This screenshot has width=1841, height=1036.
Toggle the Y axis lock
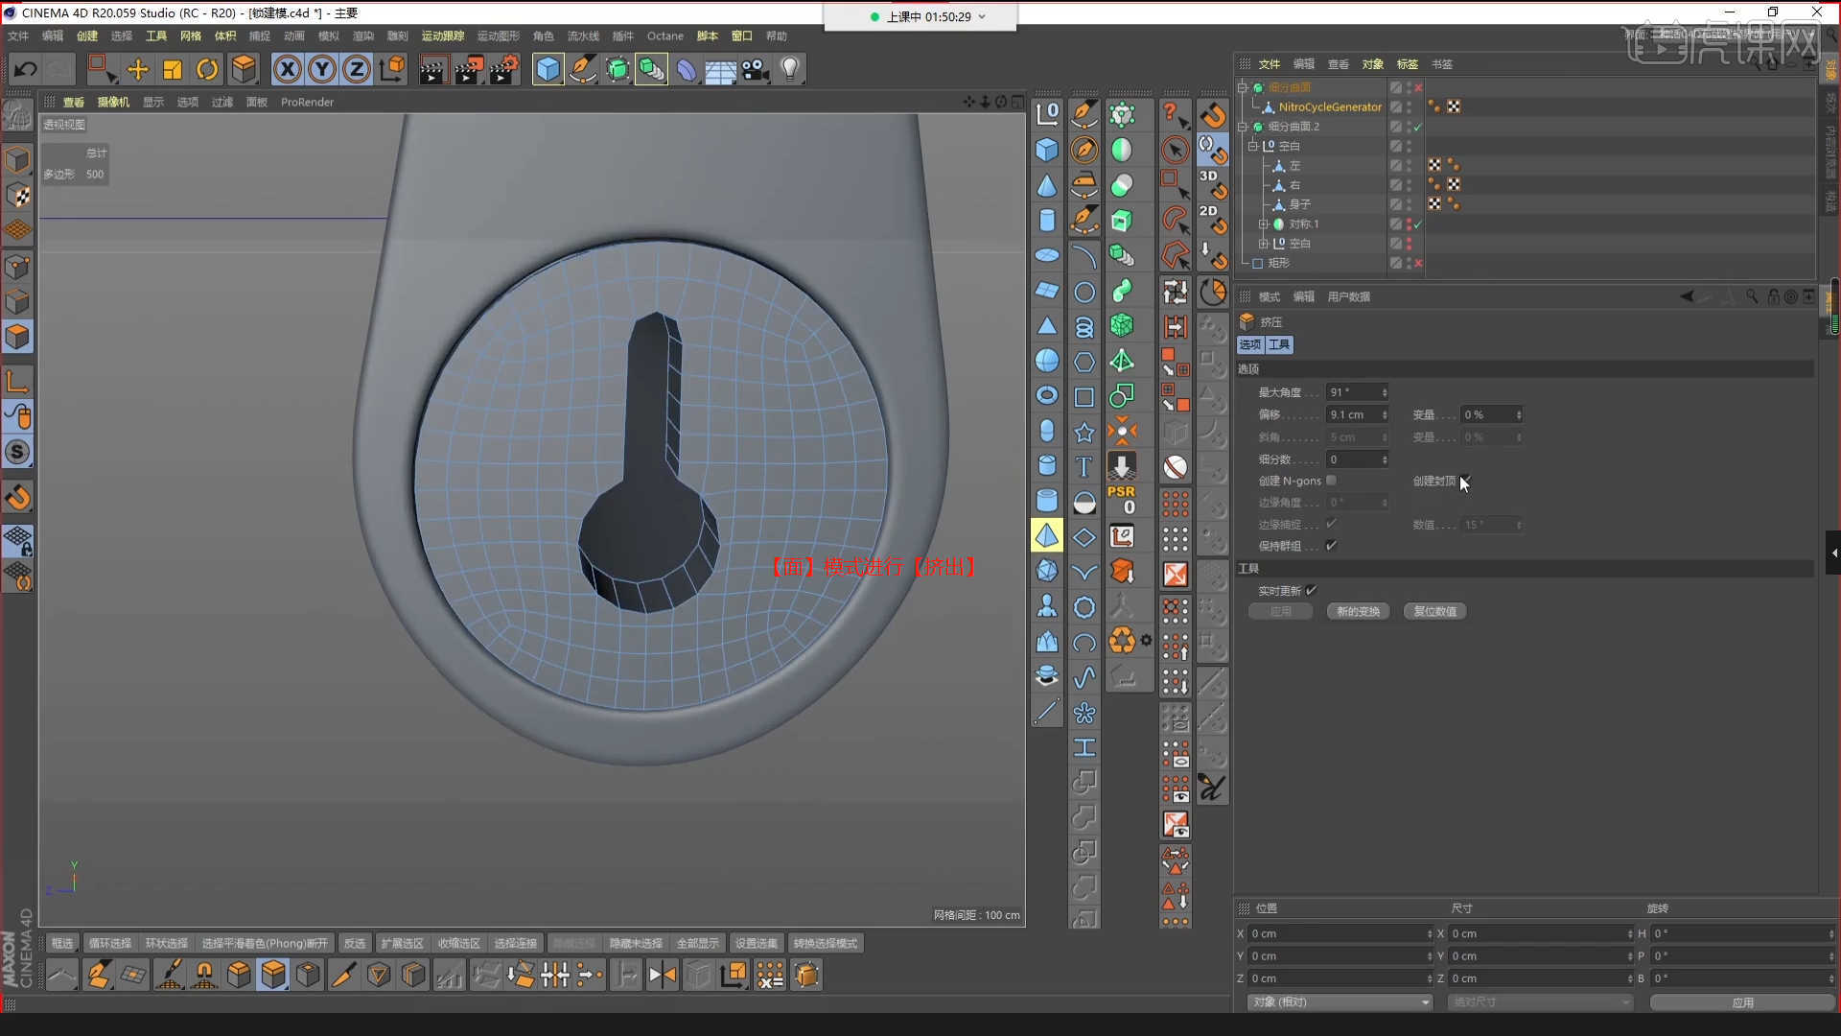(322, 69)
